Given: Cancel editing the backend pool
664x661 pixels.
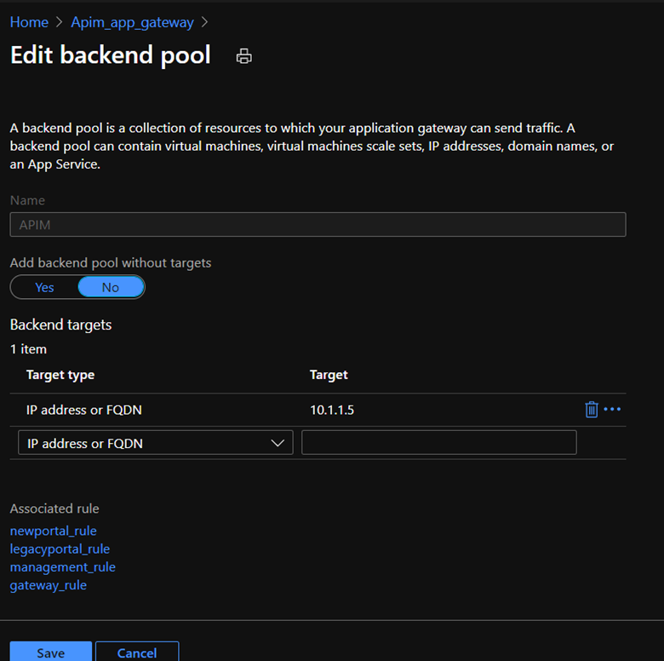Looking at the screenshot, I should point(137,652).
